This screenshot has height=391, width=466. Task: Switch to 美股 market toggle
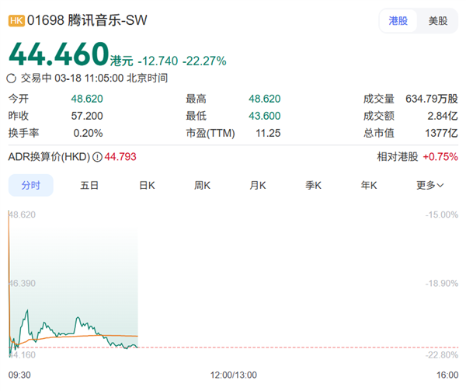tap(437, 21)
